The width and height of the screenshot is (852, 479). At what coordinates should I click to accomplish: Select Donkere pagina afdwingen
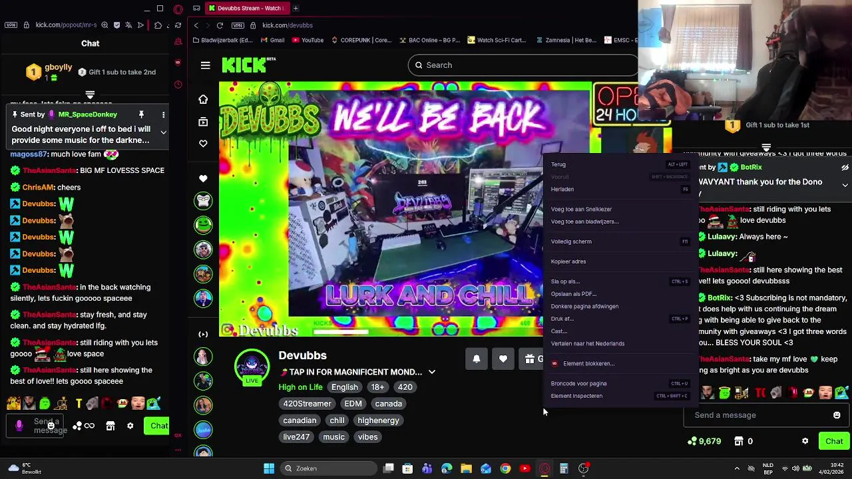(x=619, y=306)
